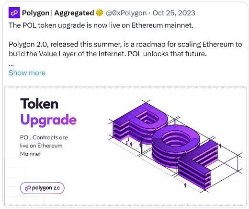Click the Polygon 2.0 roadmap paragraph

click(125, 49)
